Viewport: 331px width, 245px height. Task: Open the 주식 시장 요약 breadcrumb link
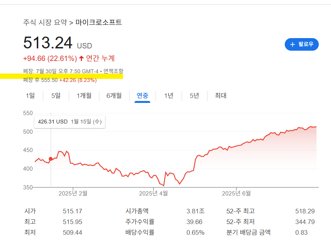pyautogui.click(x=45, y=22)
